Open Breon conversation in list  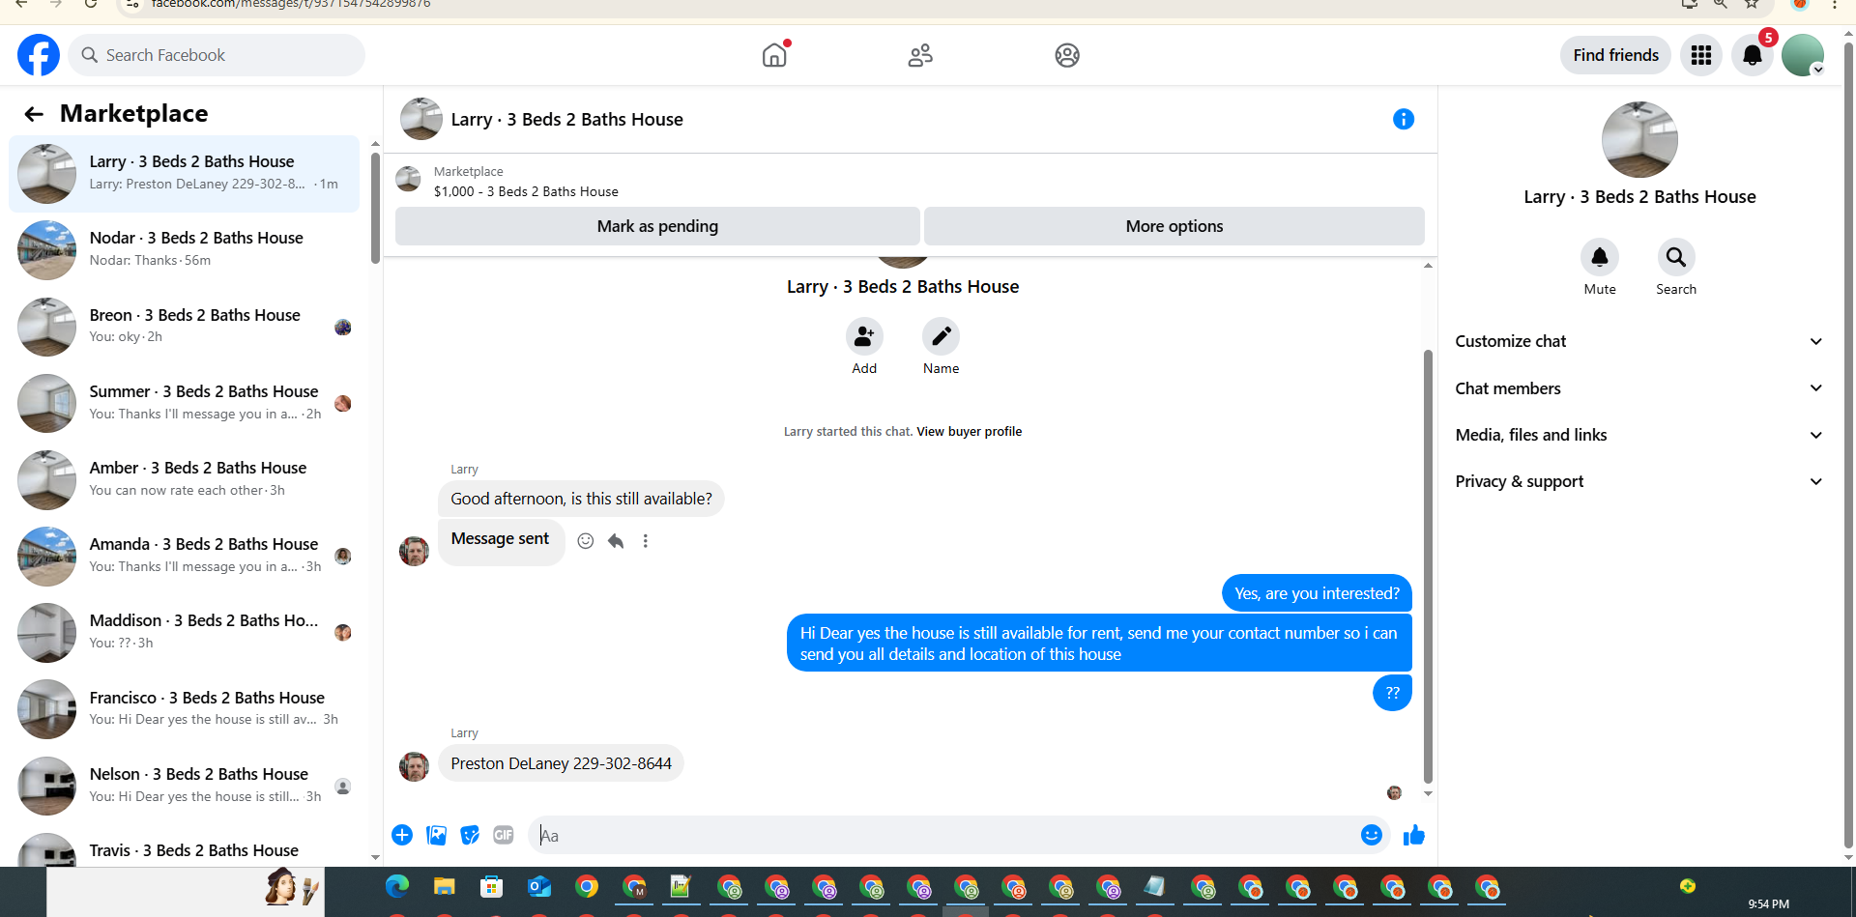185,327
